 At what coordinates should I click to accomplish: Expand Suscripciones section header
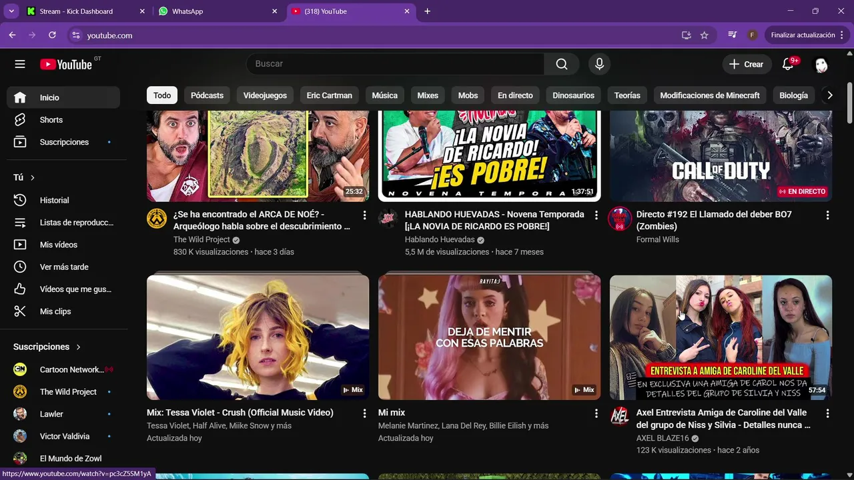tap(47, 347)
